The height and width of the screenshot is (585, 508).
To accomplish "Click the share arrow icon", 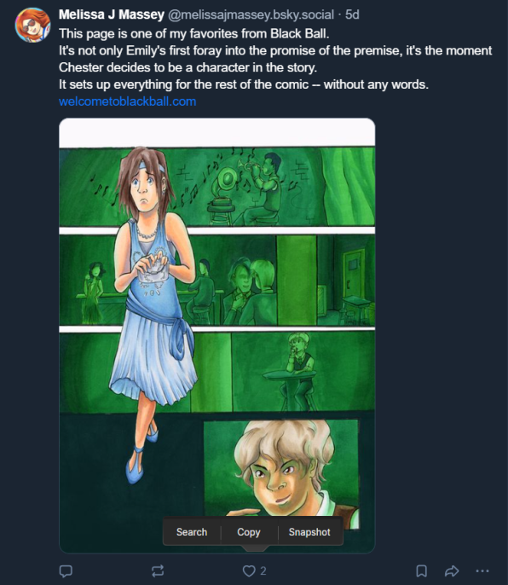I will (452, 571).
